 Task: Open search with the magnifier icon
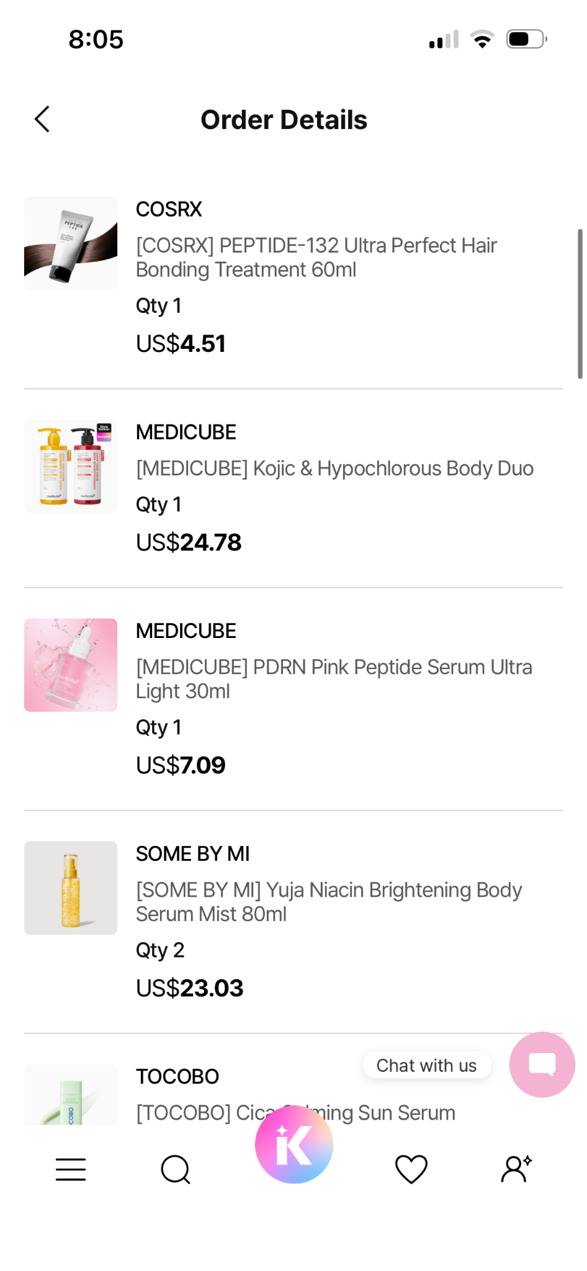(176, 1169)
